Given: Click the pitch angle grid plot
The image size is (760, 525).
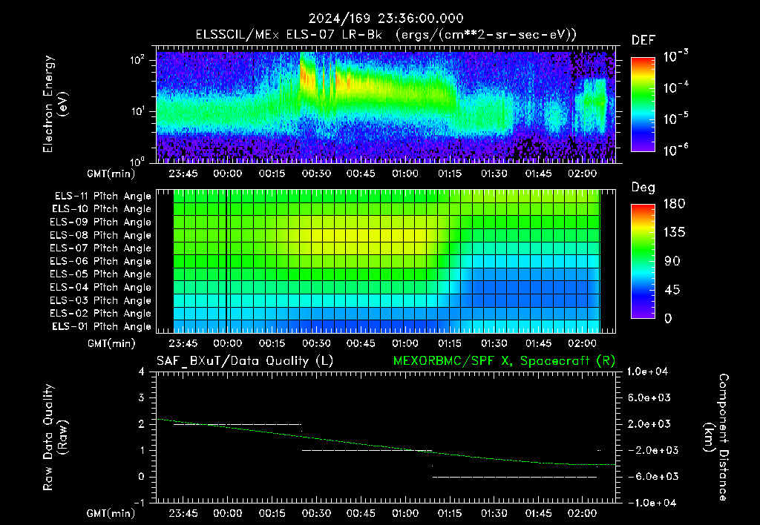Looking at the screenshot, I should [x=386, y=261].
